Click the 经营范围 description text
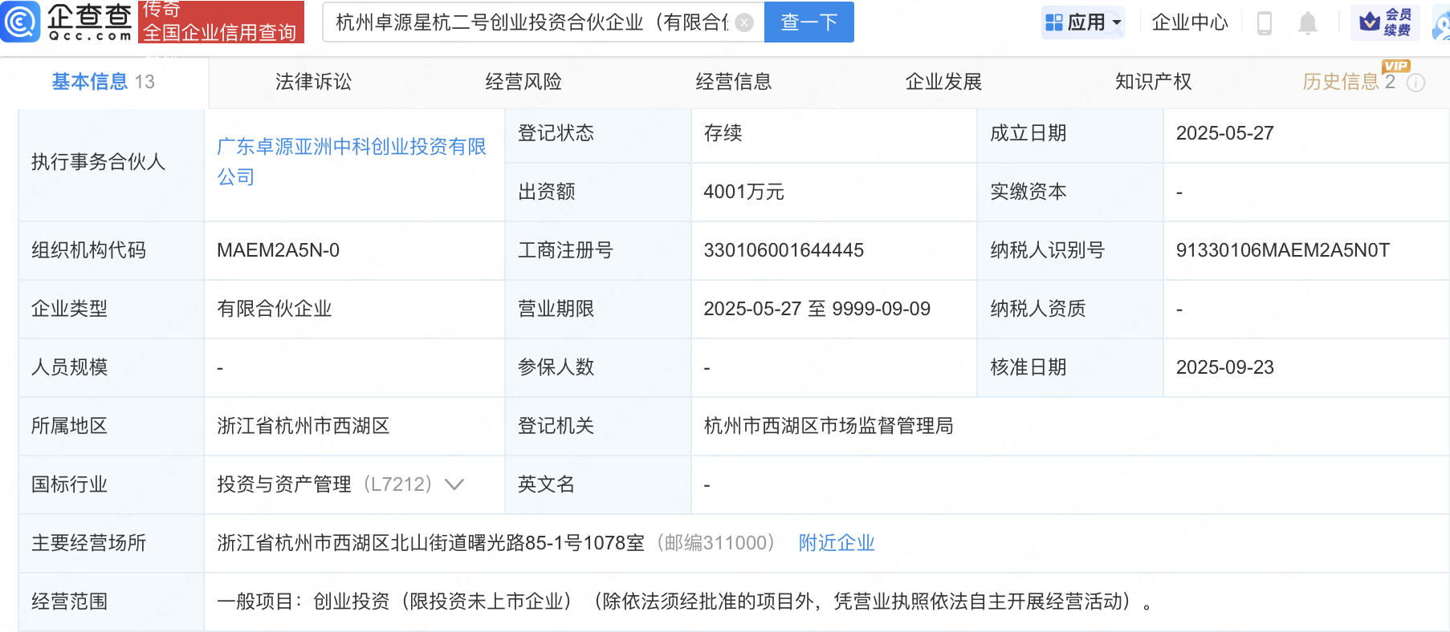 [x=685, y=602]
